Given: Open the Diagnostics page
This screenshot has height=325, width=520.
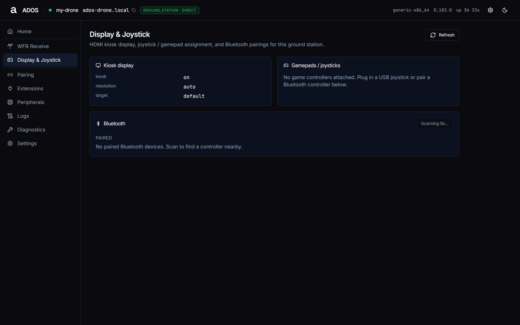Looking at the screenshot, I should [x=40, y=130].
